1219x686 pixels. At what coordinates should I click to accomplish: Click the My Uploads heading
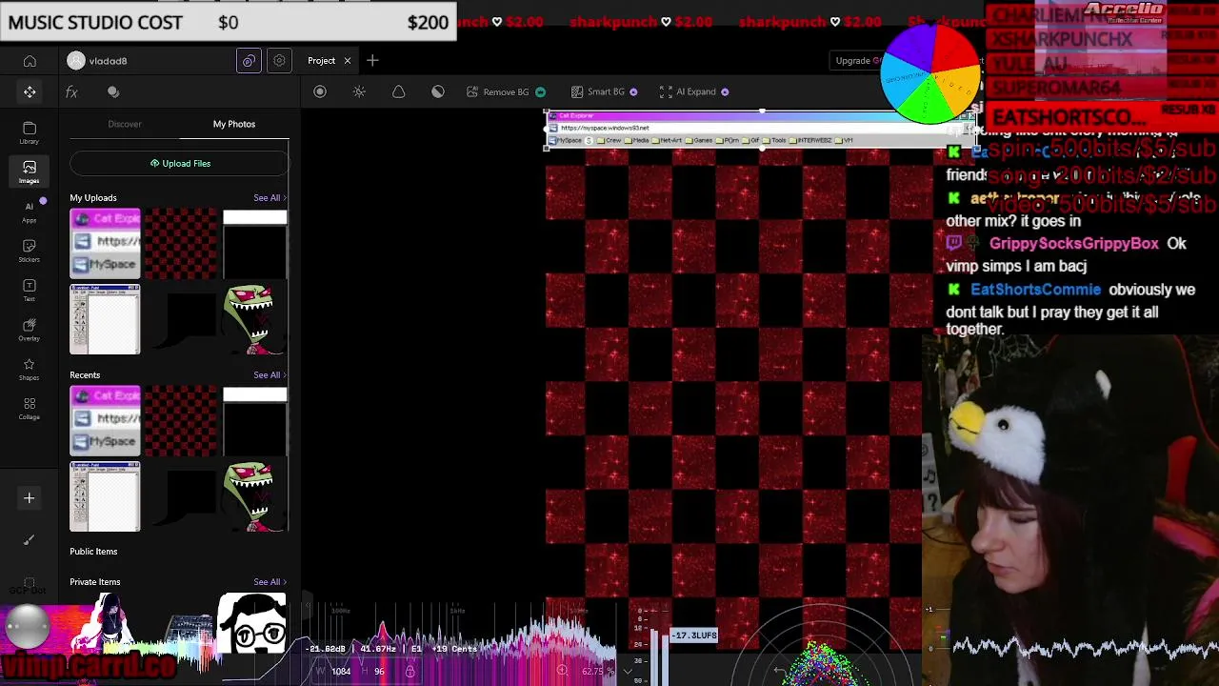click(93, 198)
